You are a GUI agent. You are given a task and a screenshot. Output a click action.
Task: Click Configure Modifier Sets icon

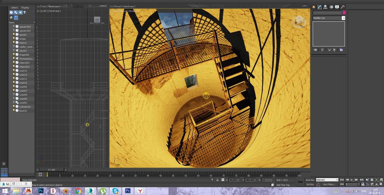[341, 50]
